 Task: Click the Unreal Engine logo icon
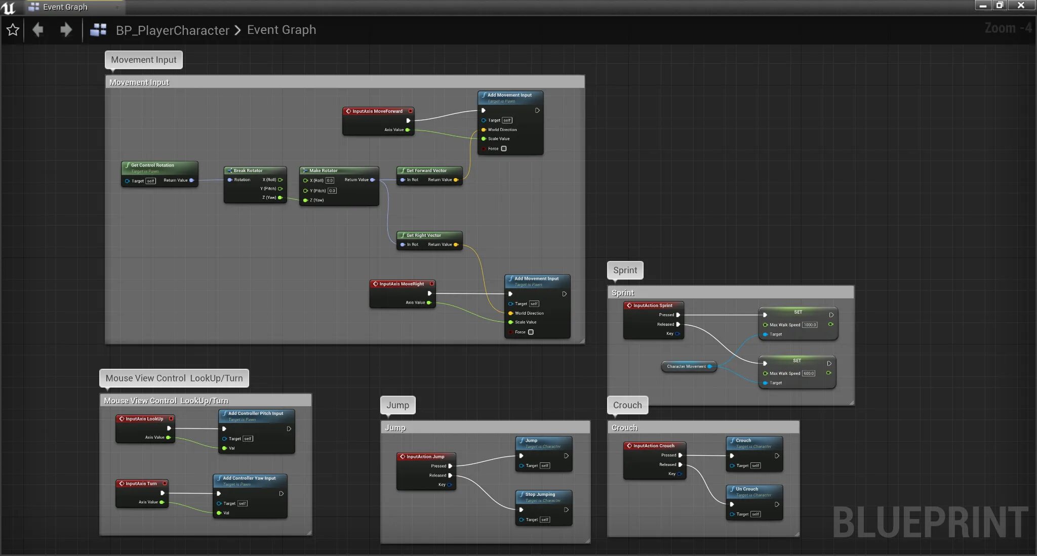(9, 7)
